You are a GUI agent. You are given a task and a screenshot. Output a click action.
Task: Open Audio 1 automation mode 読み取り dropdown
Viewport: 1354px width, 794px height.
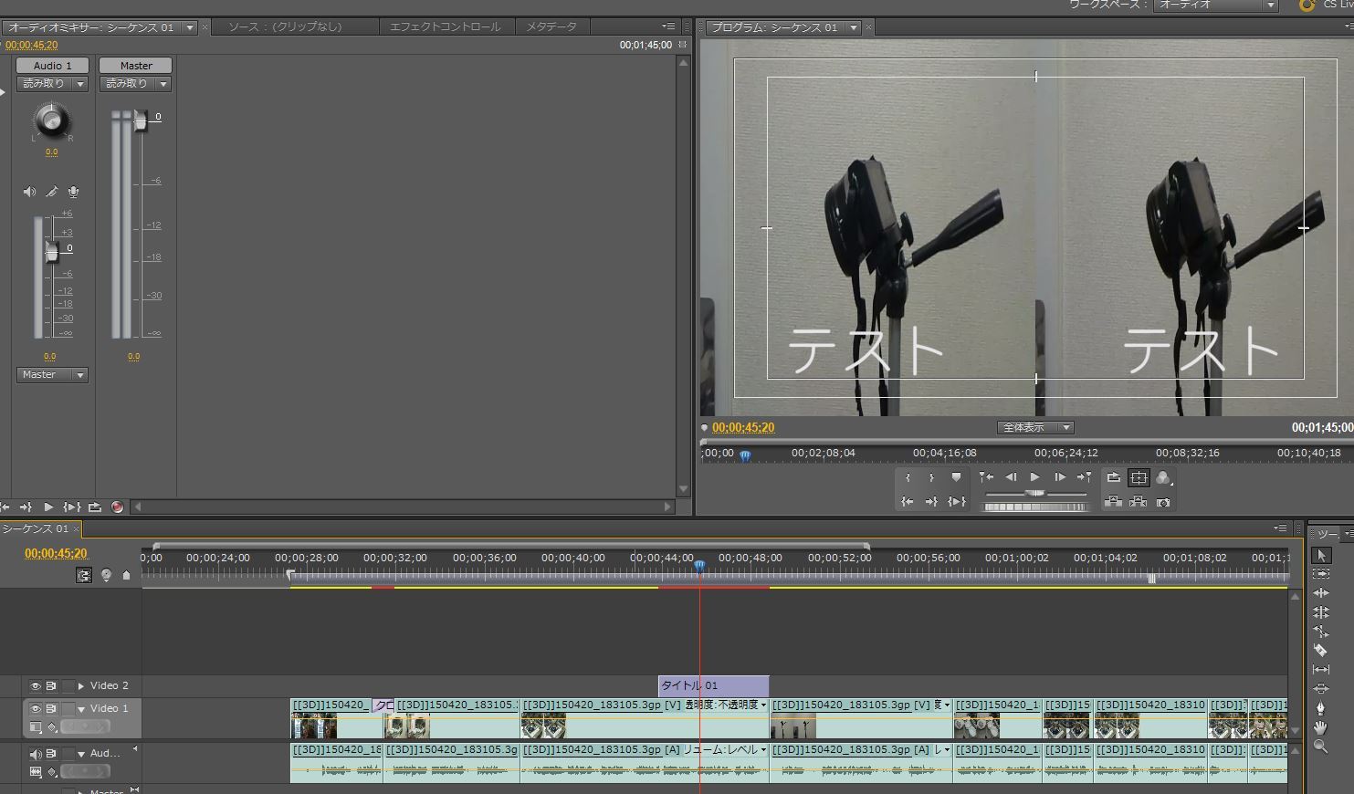[52, 84]
